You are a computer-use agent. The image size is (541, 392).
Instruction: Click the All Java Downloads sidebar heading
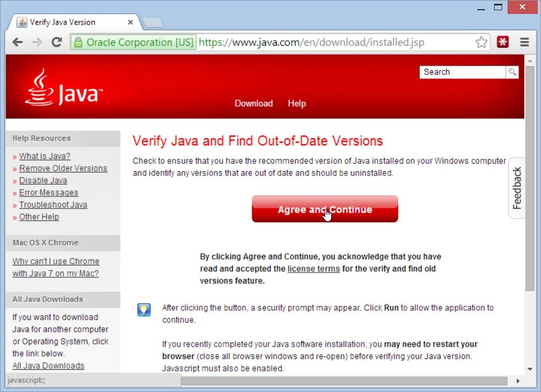point(48,299)
